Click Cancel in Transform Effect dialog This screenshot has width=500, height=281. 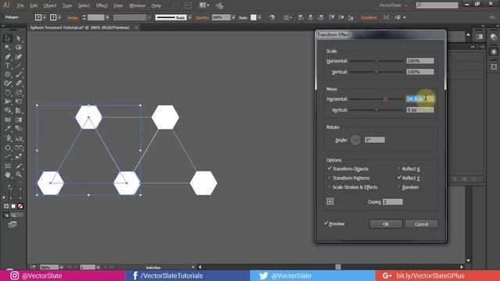(x=421, y=224)
